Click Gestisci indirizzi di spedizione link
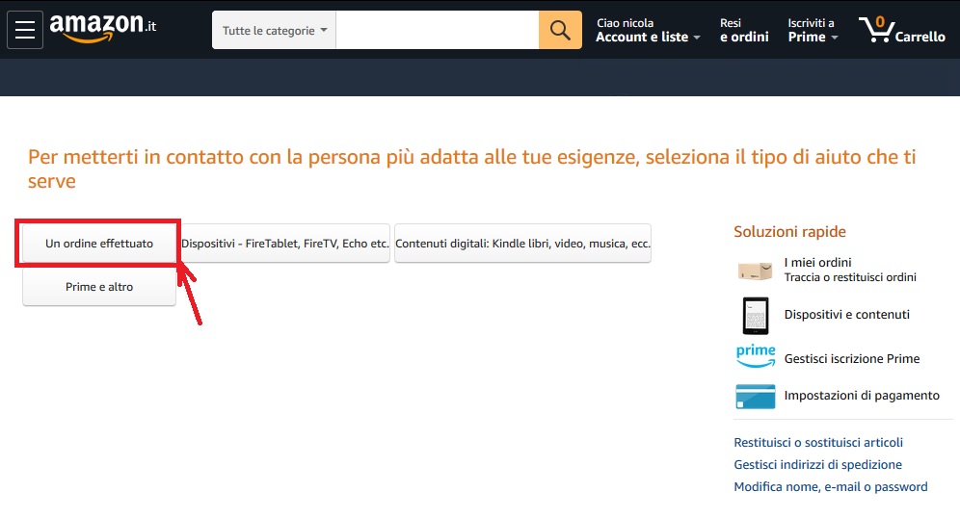Screen dimensions: 960x517 tap(817, 464)
